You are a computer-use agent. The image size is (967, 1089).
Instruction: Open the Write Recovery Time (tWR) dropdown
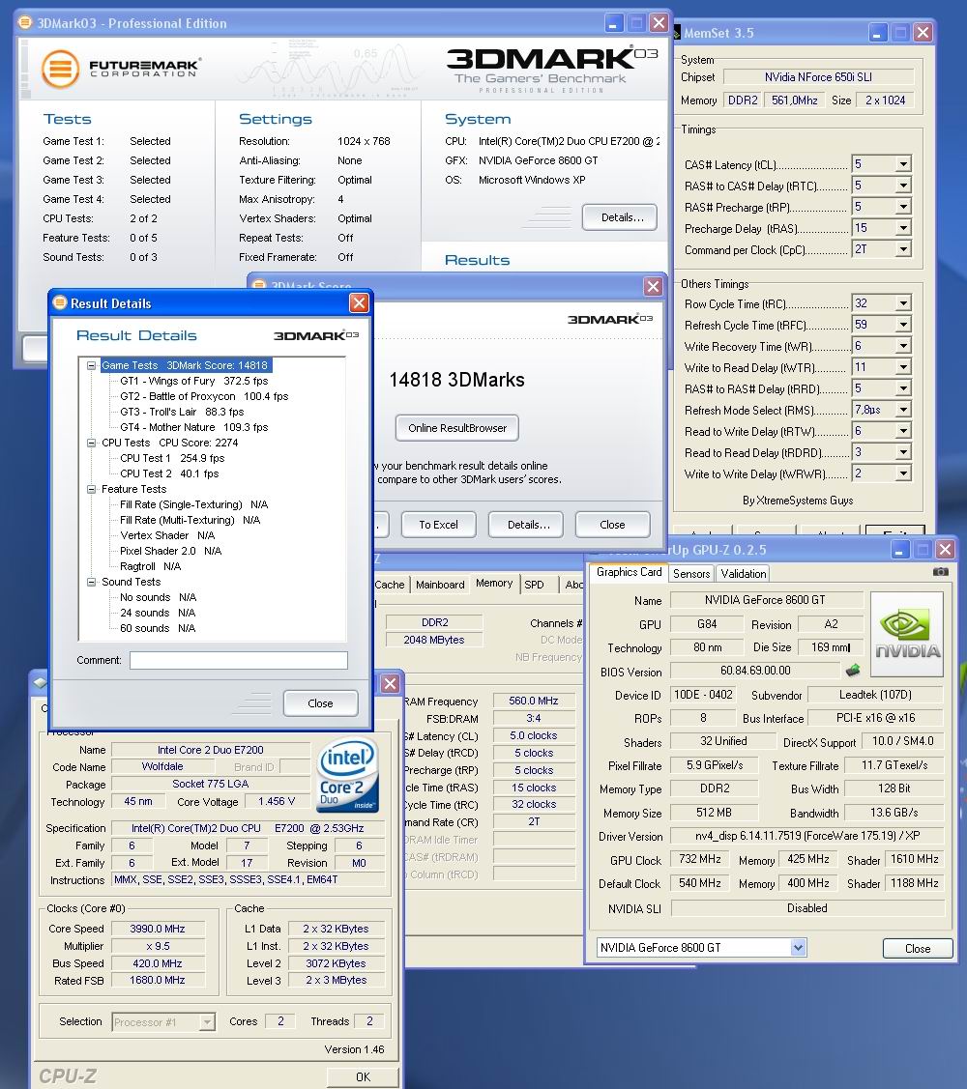click(903, 346)
